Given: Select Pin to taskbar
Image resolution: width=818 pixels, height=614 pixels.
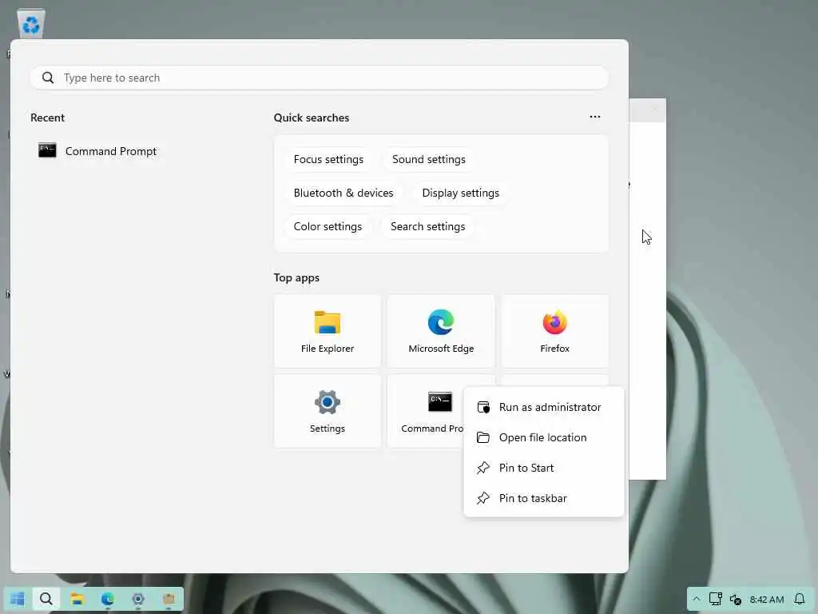Looking at the screenshot, I should point(543,498).
